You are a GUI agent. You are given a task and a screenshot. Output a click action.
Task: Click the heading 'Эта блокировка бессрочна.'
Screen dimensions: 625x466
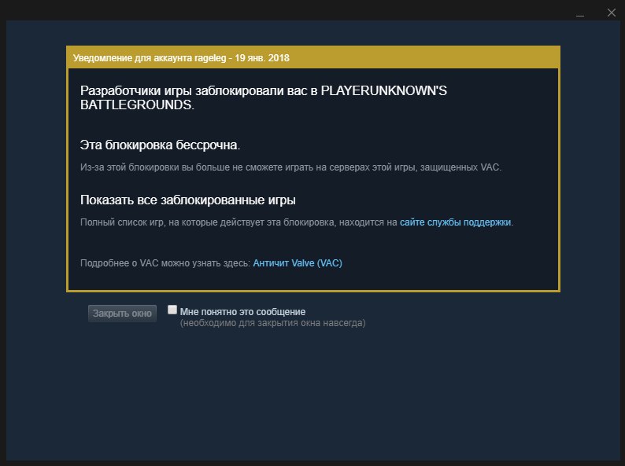click(x=160, y=145)
